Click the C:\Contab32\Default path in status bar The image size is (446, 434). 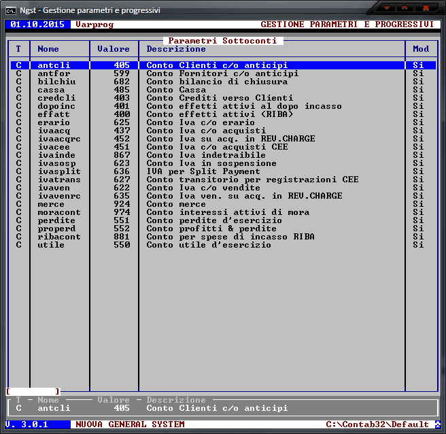pos(377,424)
